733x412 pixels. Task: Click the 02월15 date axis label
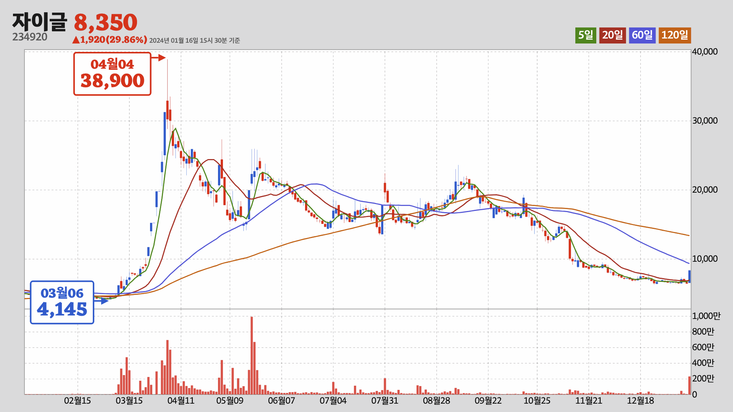(77, 401)
